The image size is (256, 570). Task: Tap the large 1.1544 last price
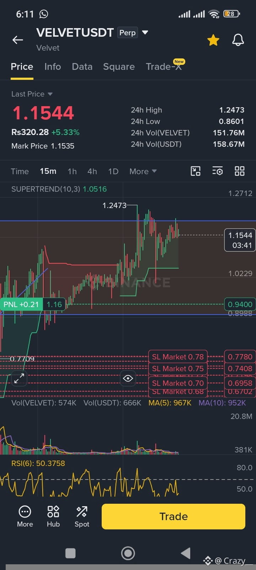[43, 113]
